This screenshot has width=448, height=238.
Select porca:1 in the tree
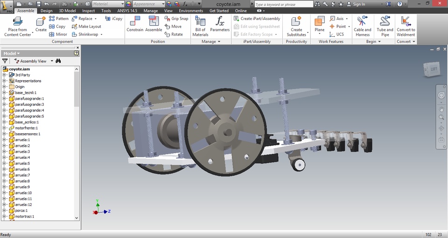[21, 211]
